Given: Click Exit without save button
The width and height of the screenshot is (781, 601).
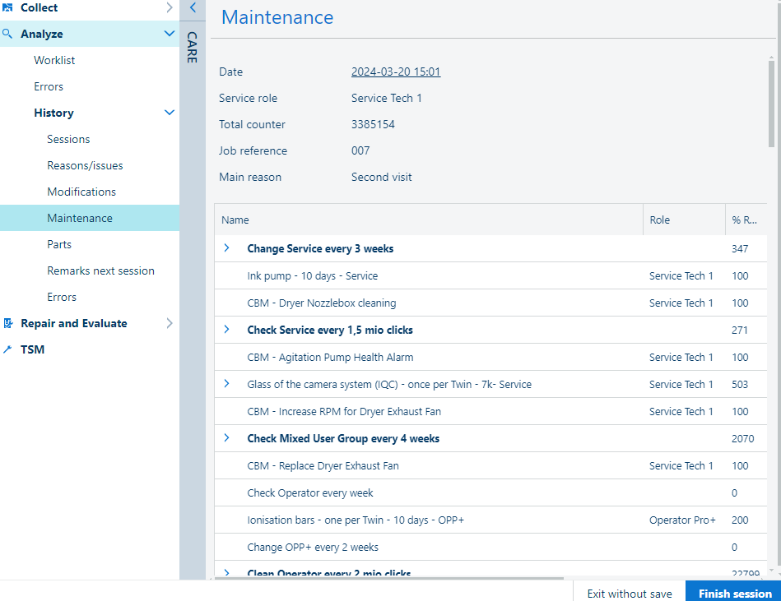Looking at the screenshot, I should (629, 593).
